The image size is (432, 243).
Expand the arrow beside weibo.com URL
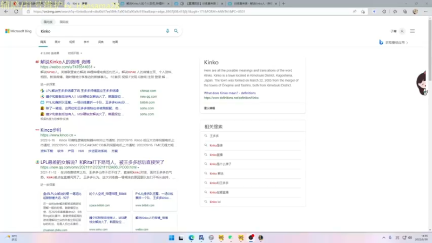point(94,67)
